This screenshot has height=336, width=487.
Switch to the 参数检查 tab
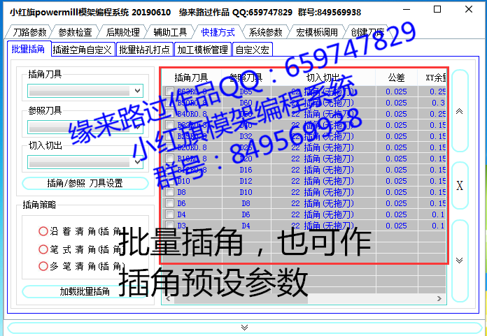(75, 32)
